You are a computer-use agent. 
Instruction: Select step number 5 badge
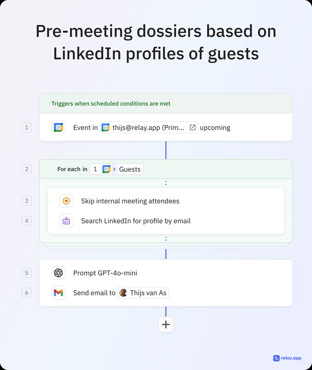26,273
